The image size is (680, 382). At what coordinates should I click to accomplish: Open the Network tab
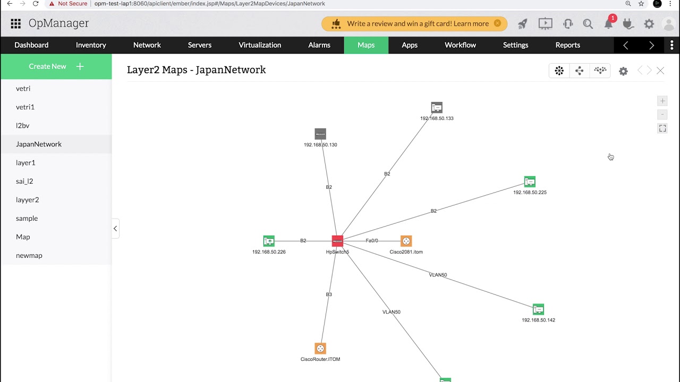click(147, 45)
